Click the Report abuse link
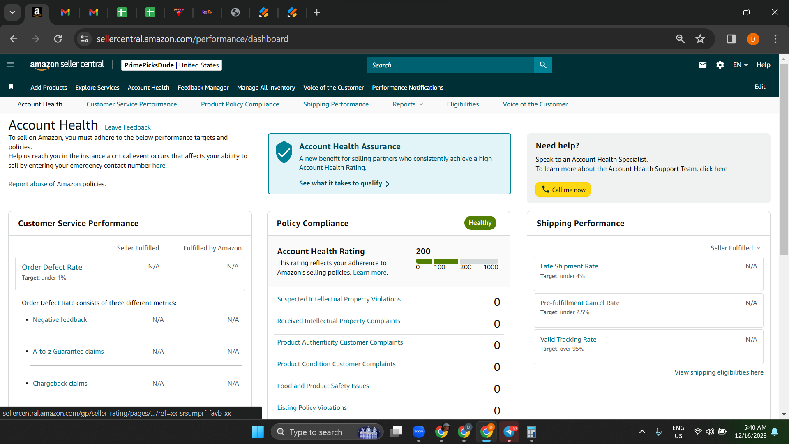This screenshot has width=789, height=444. [28, 184]
